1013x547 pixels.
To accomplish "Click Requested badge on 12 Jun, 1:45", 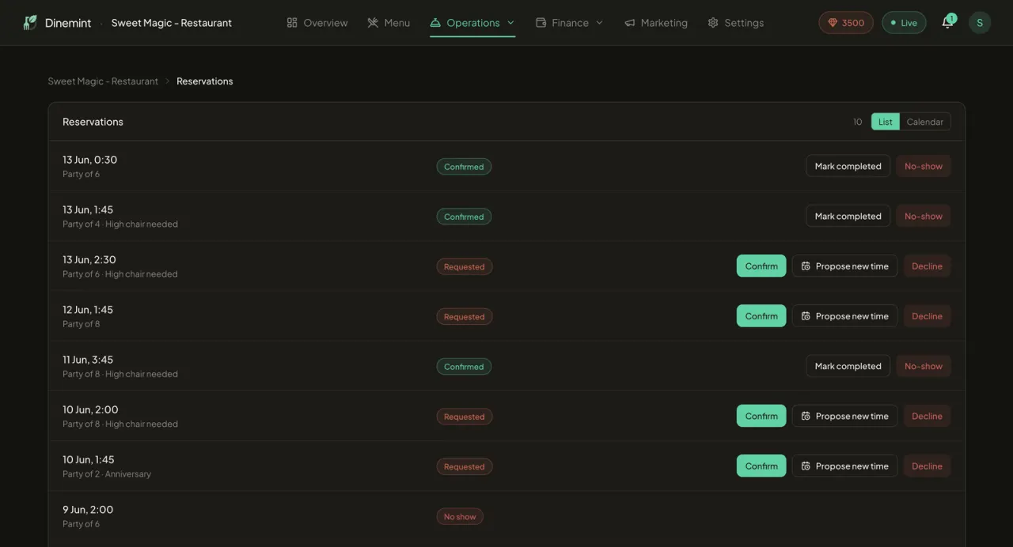I will (465, 316).
